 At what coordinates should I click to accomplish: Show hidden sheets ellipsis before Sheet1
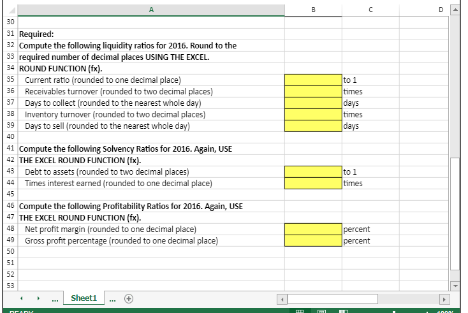pos(55,299)
